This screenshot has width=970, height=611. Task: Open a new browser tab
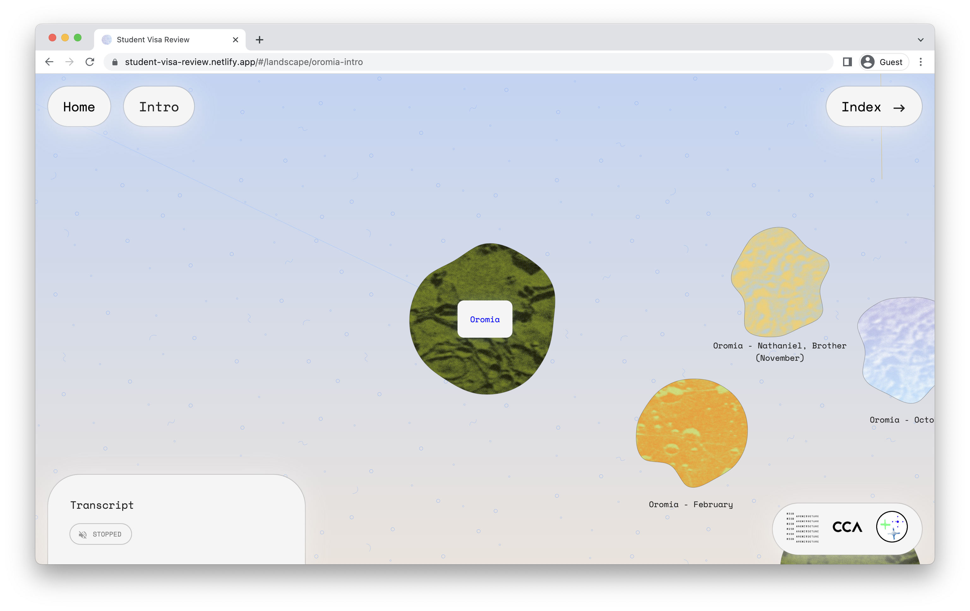pyautogui.click(x=260, y=40)
